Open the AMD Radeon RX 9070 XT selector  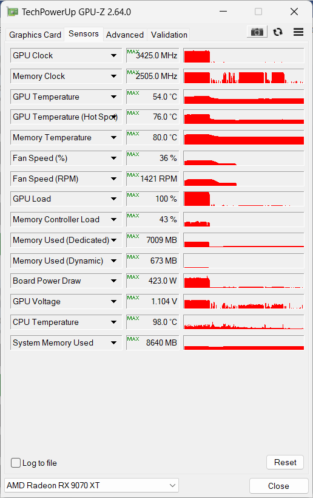click(x=92, y=485)
